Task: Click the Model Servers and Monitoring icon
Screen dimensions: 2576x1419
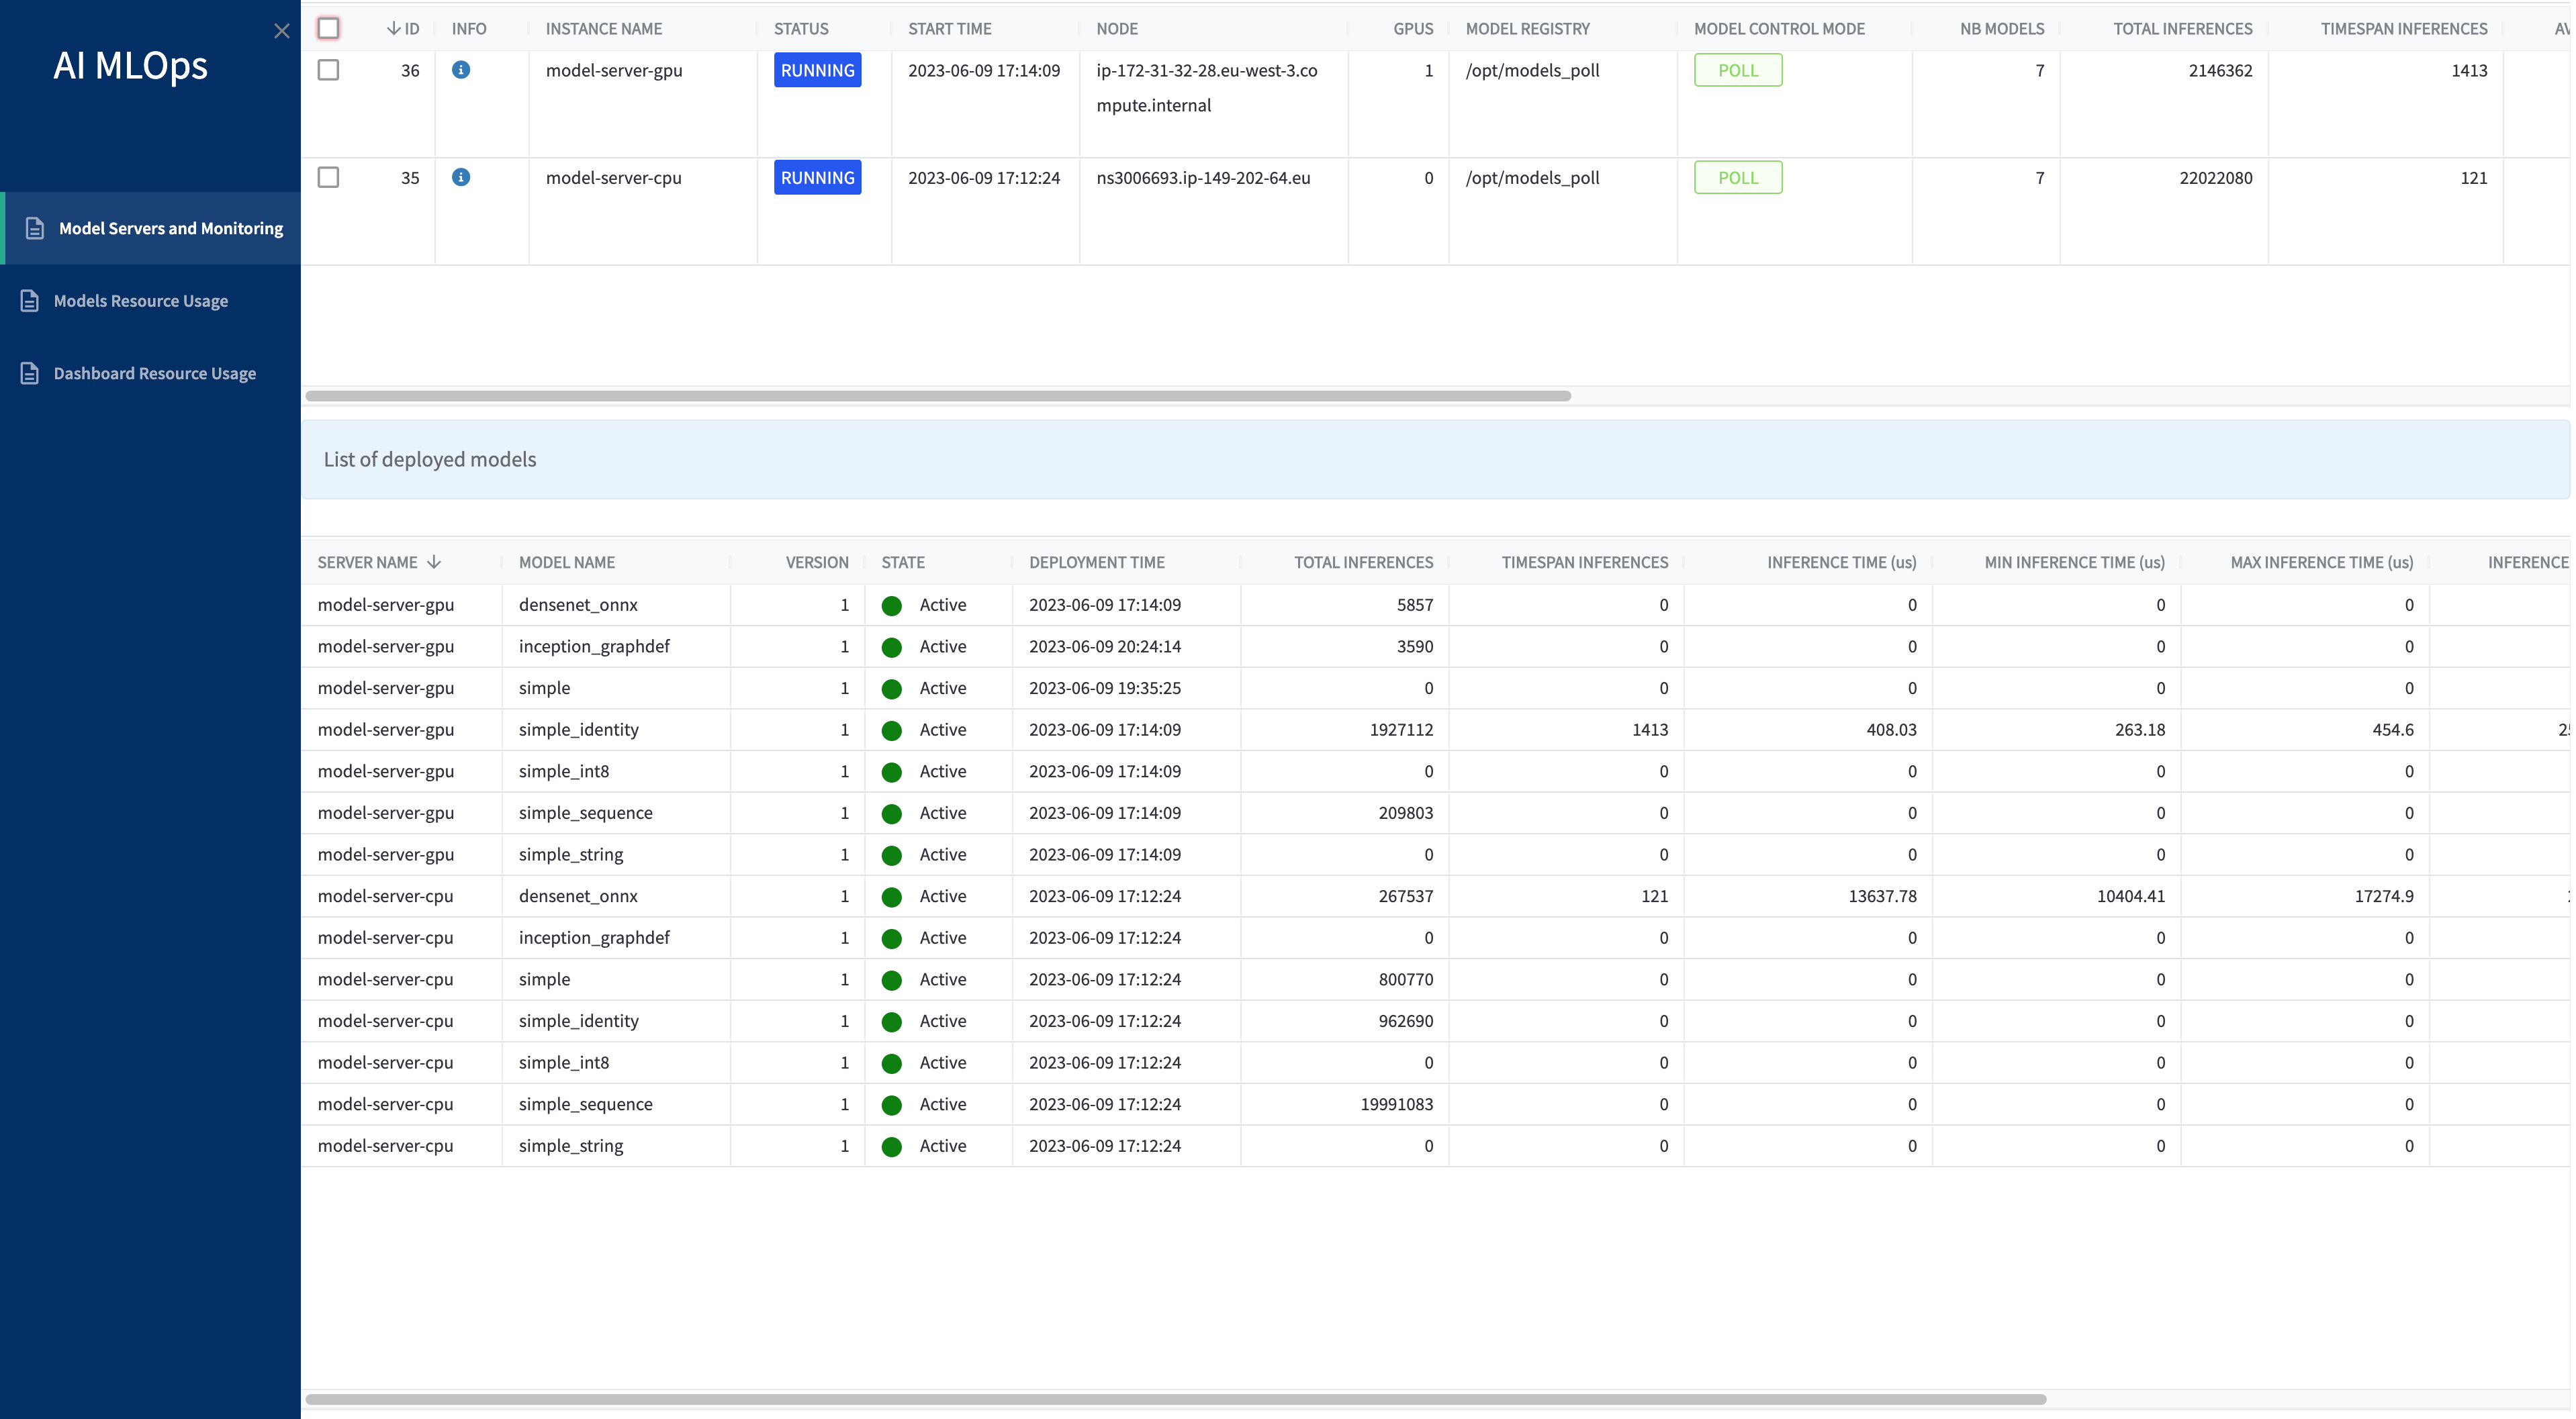Action: 35,227
